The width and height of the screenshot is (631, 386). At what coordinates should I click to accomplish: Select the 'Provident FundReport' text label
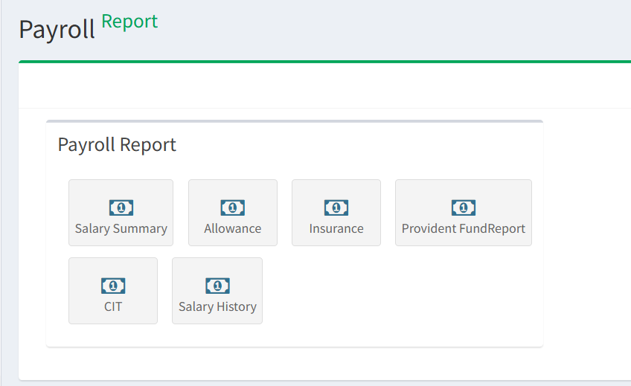point(464,229)
